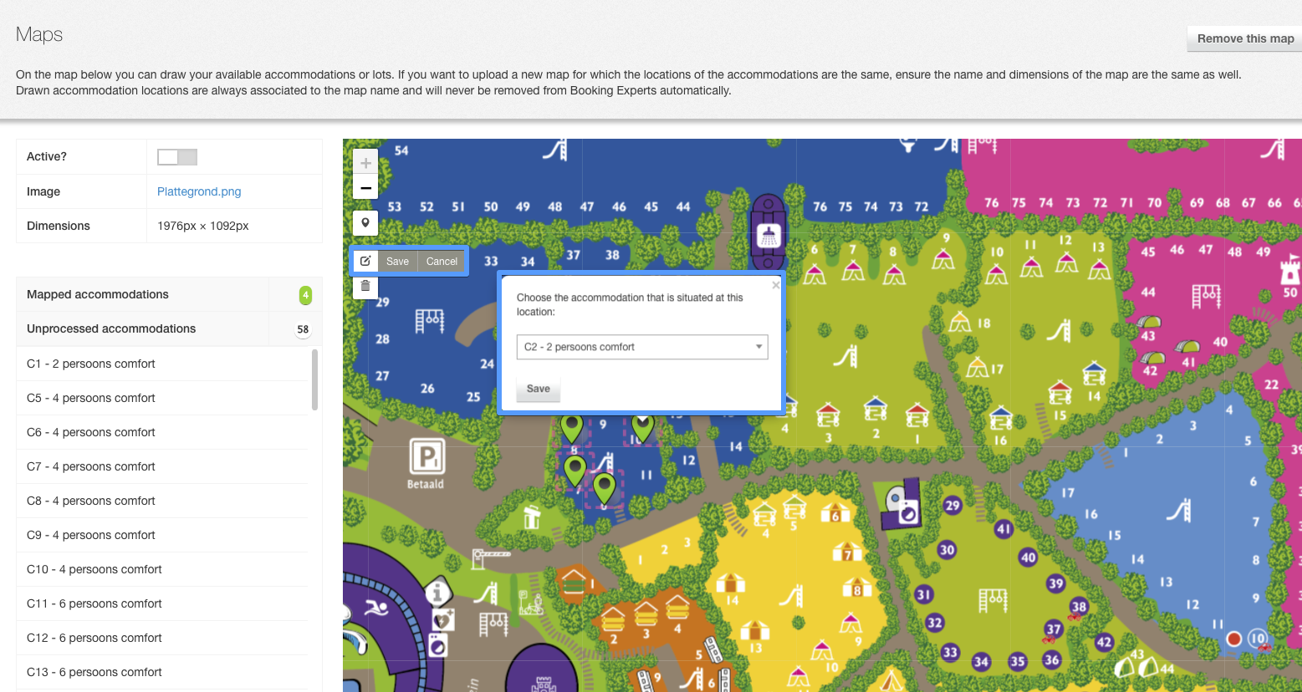Click the accommodations list scrollbar
The height and width of the screenshot is (692, 1302).
pos(314,380)
